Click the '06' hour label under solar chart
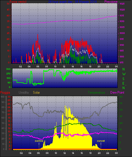This screenshot has width=132, height=157. tap(39, 153)
